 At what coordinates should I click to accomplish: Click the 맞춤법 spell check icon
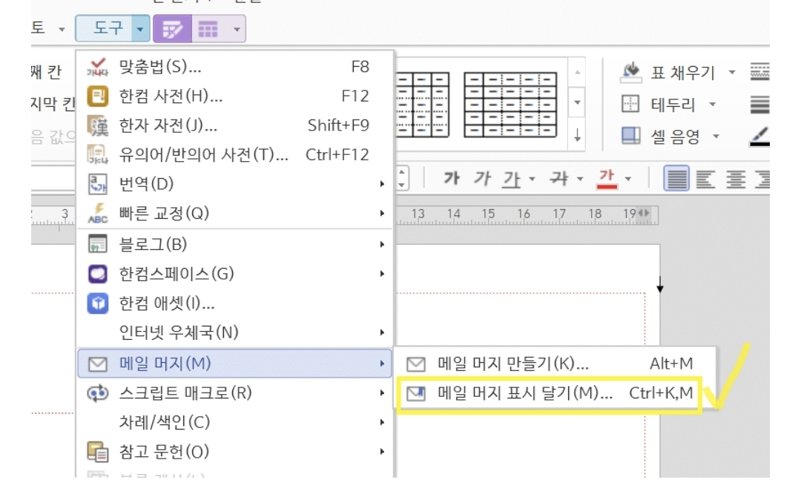coord(98,67)
